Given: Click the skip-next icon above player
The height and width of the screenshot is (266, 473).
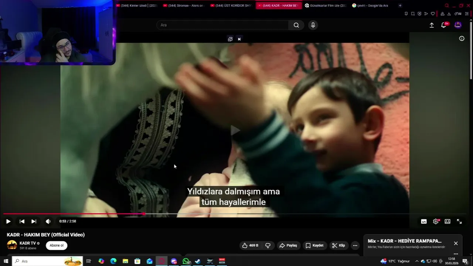Looking at the screenshot, I should [x=239, y=39].
